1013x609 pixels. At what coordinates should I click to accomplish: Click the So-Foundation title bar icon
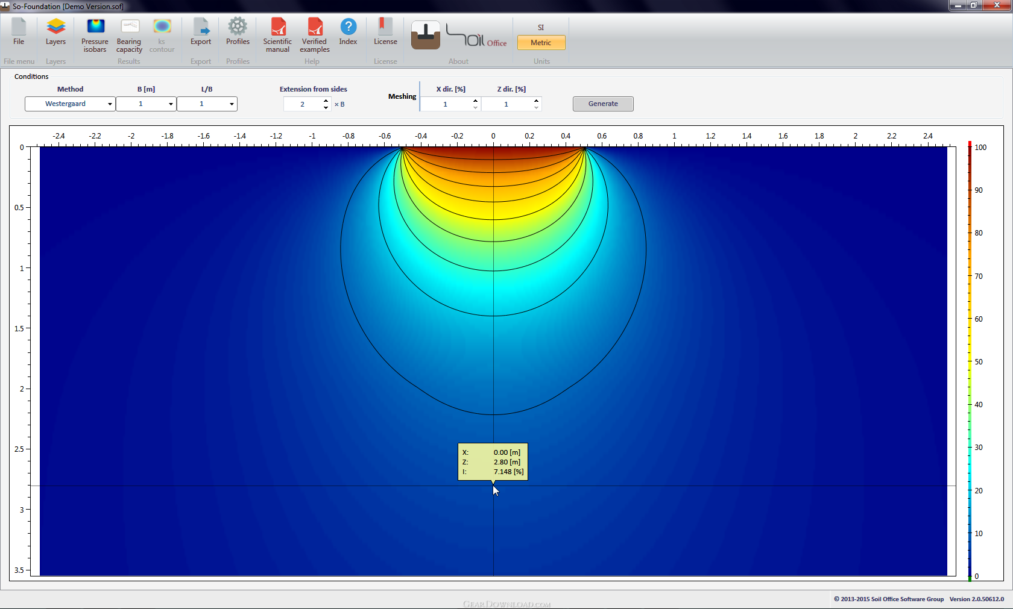(x=5, y=5)
